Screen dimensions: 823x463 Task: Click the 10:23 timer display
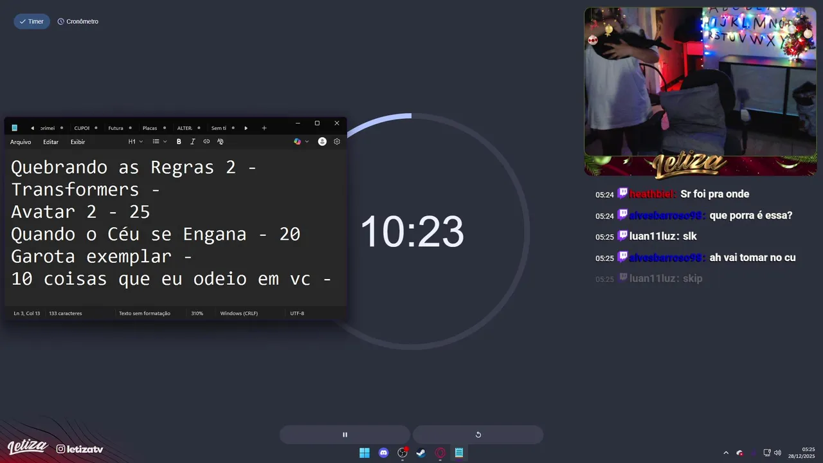click(411, 232)
